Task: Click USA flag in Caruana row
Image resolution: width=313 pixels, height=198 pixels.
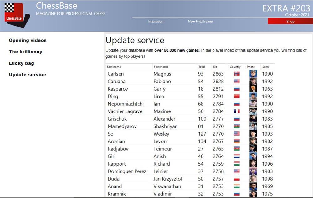Action: 237,81
